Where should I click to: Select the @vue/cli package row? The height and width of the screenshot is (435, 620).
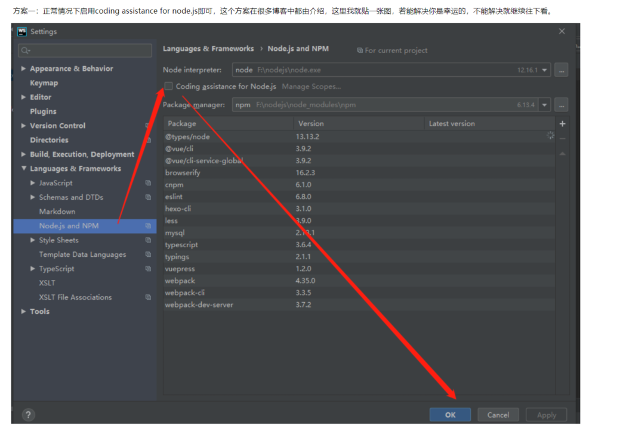point(359,148)
